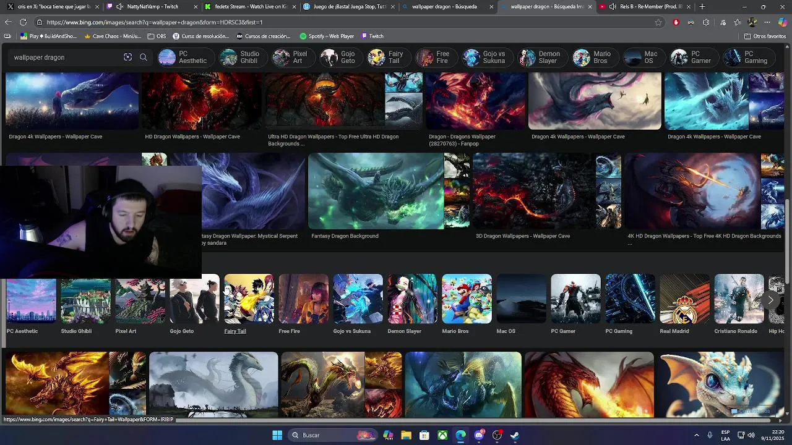
Task: Open Xbox app from taskbar
Action: pos(442,435)
